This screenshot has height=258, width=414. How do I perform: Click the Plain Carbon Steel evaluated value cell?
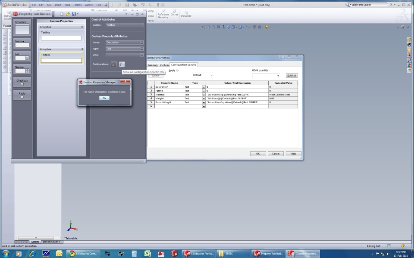283,95
